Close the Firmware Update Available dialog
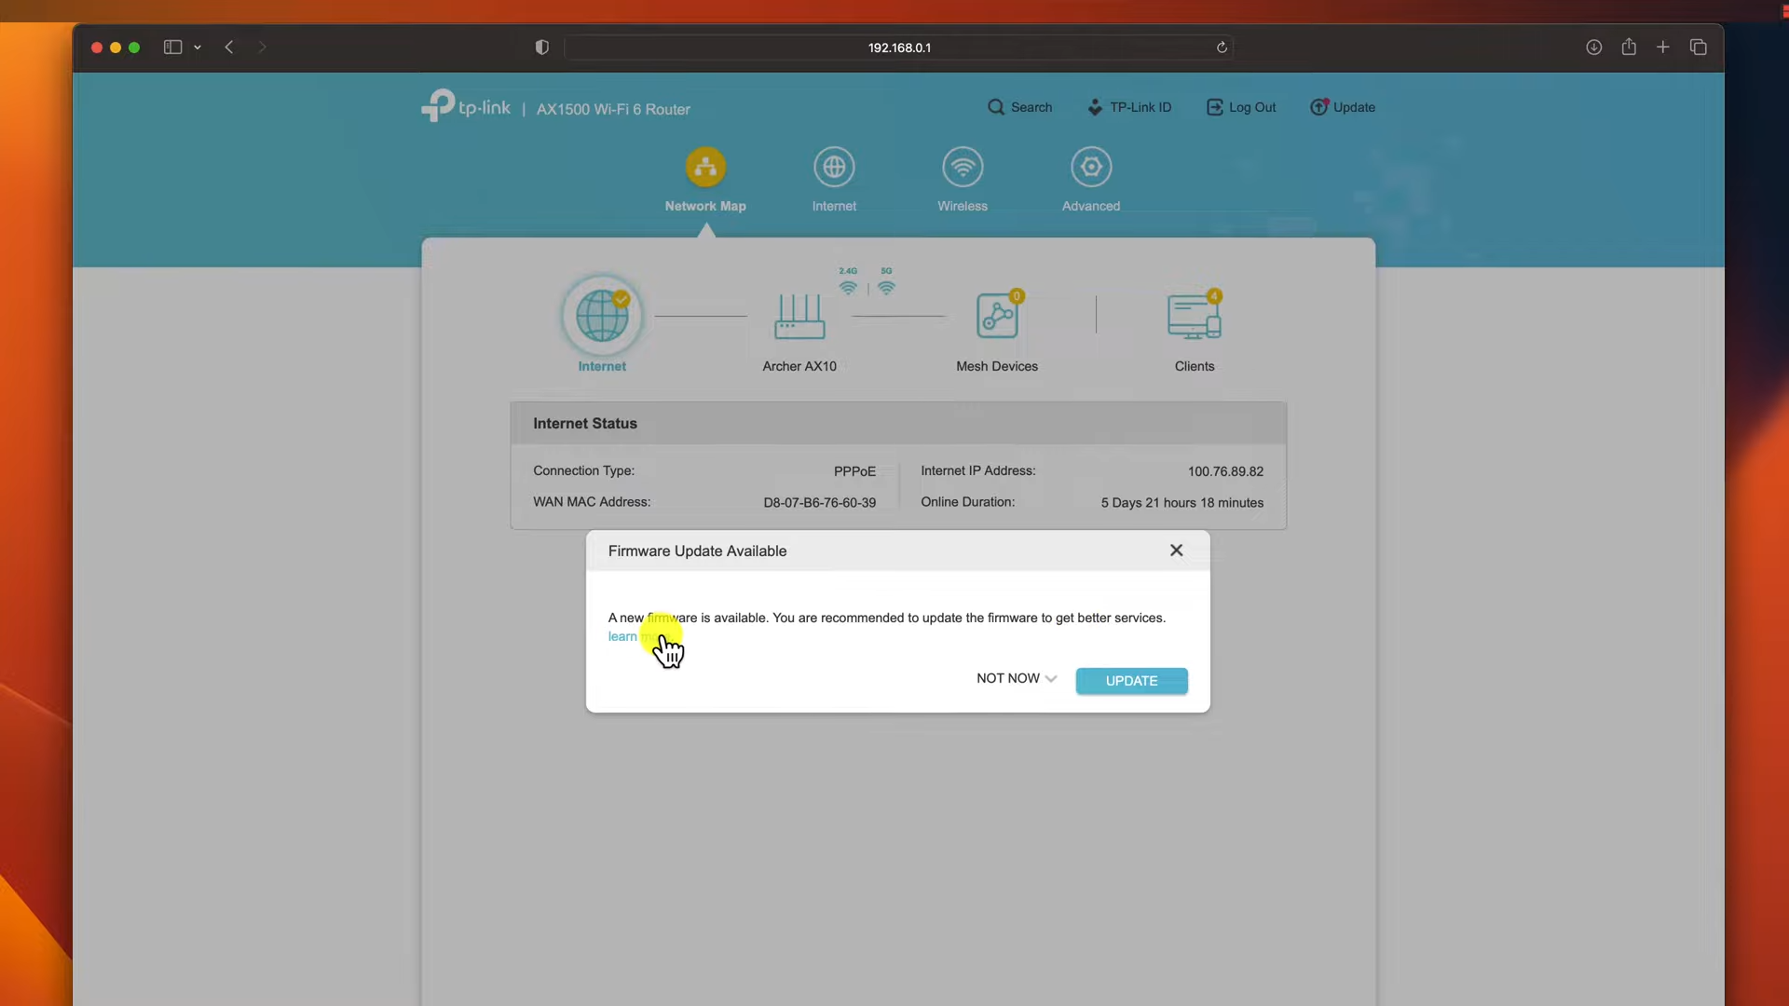This screenshot has height=1006, width=1789. [x=1176, y=551]
